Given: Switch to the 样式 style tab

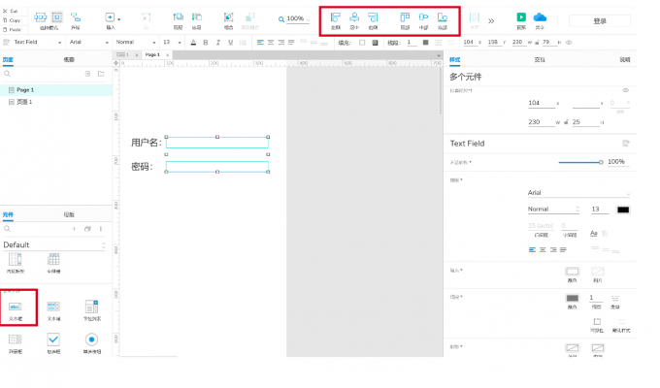Looking at the screenshot, I should pos(455,60).
